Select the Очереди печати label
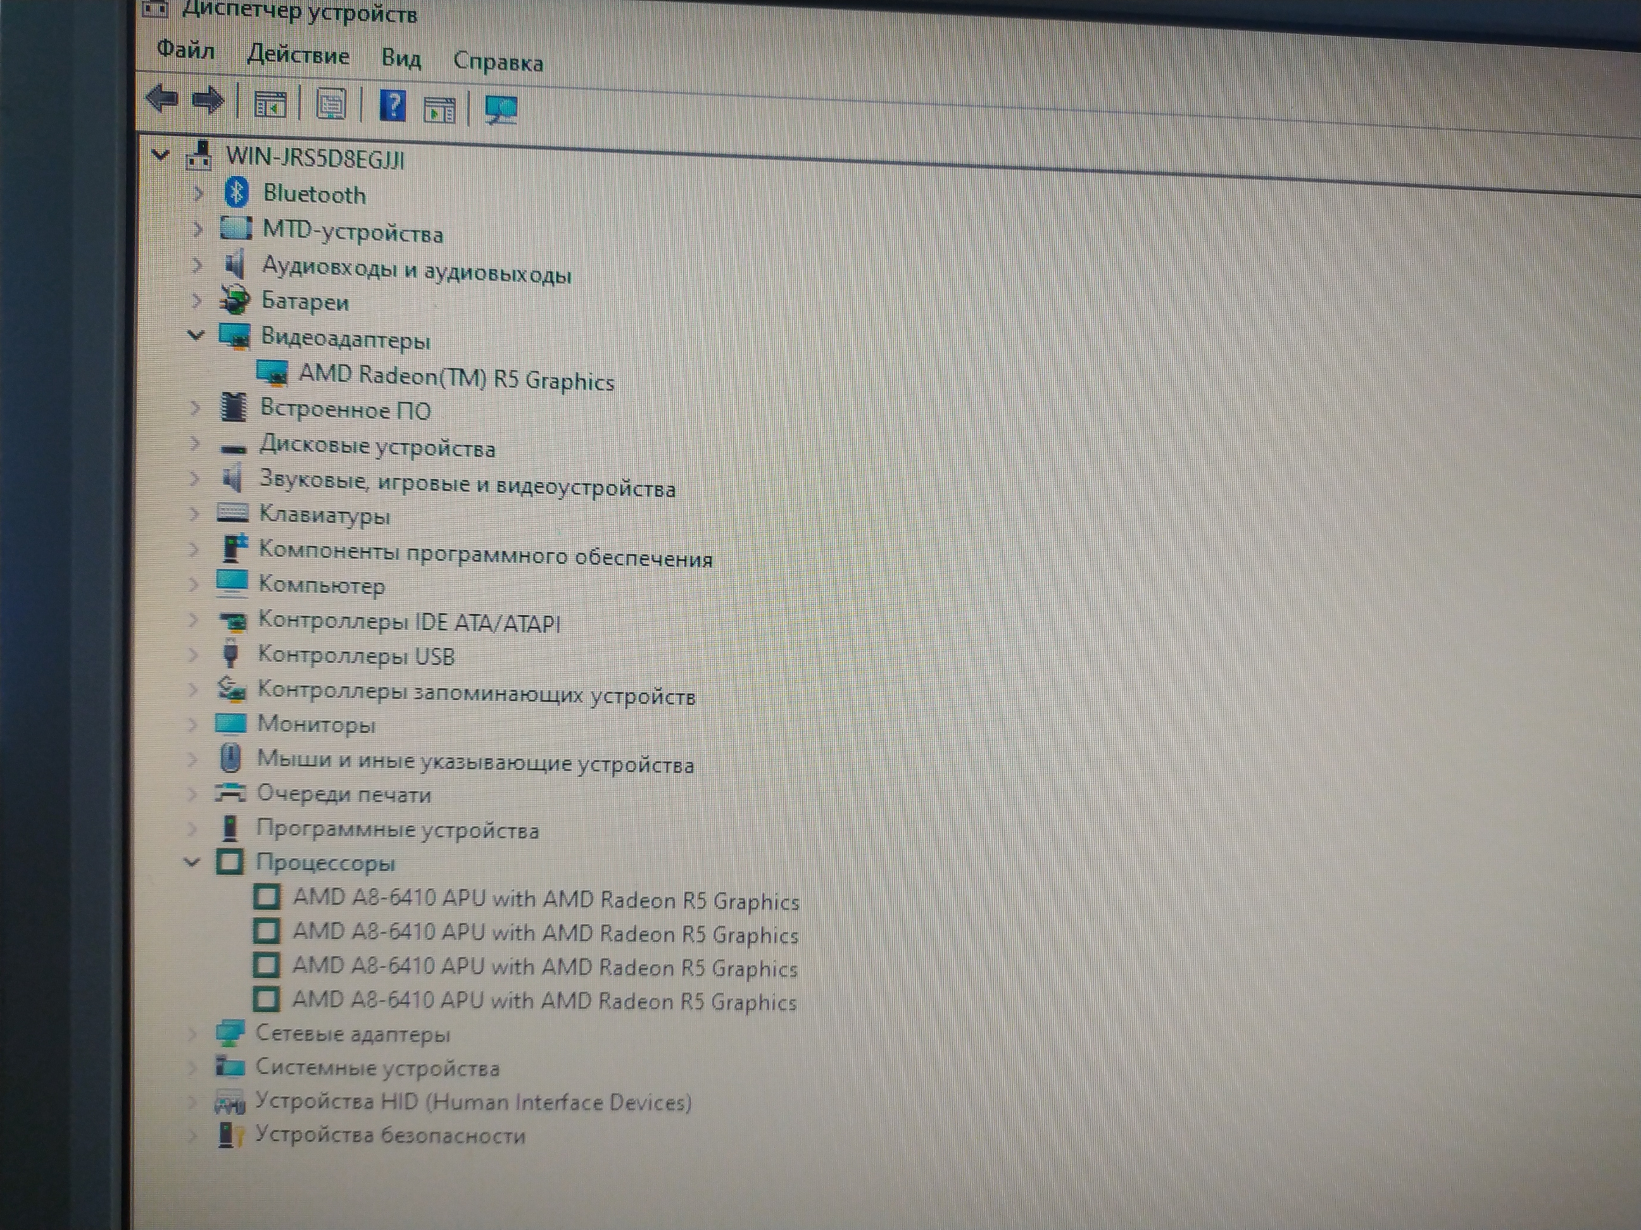 [x=344, y=794]
